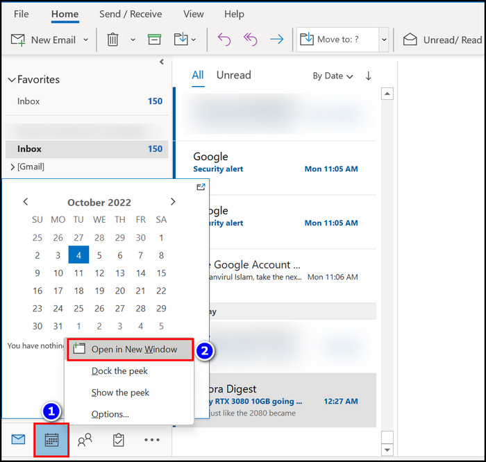Open the Tasks clipboard icon

click(119, 439)
